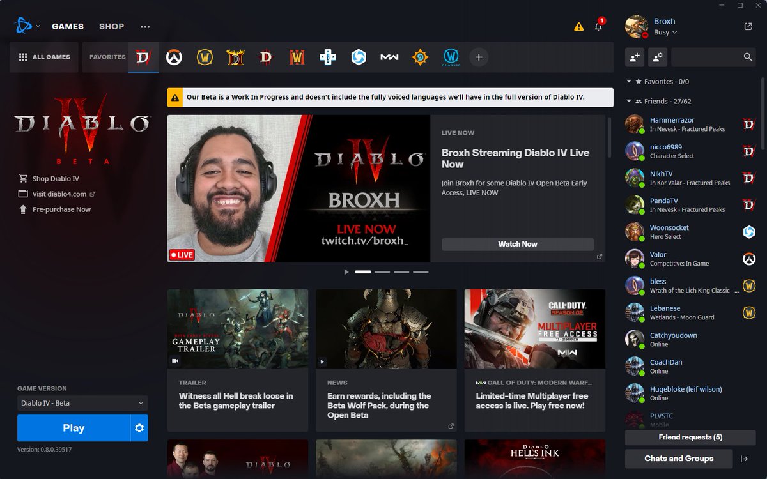Open the Game Version dropdown
The width and height of the screenshot is (767, 479).
tap(82, 403)
